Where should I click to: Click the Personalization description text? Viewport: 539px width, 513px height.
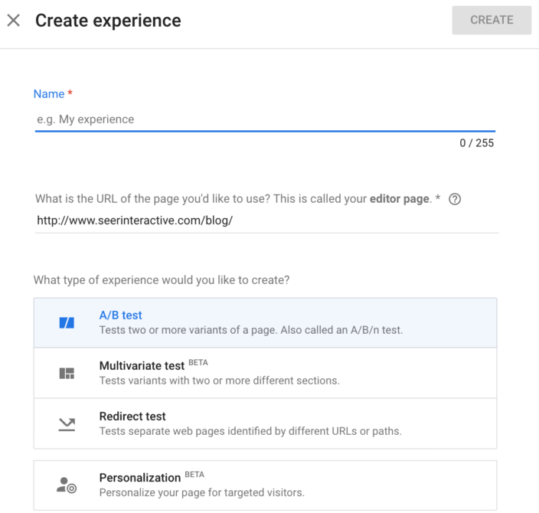tap(201, 492)
